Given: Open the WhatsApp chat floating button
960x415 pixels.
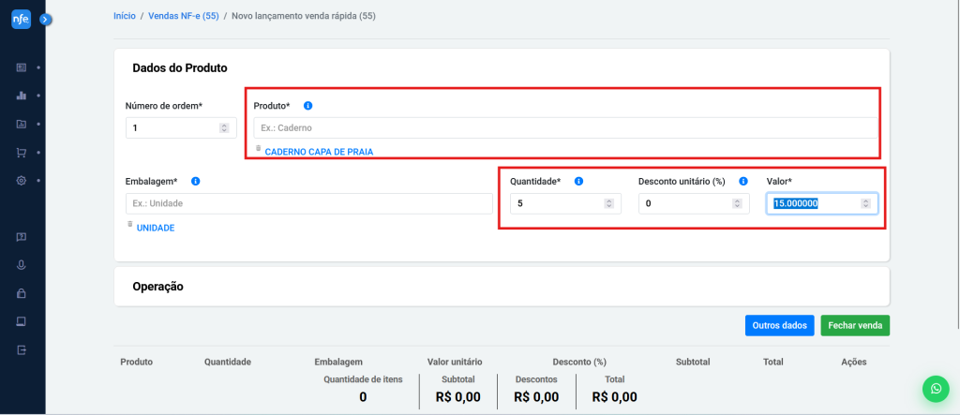Looking at the screenshot, I should (x=935, y=388).
